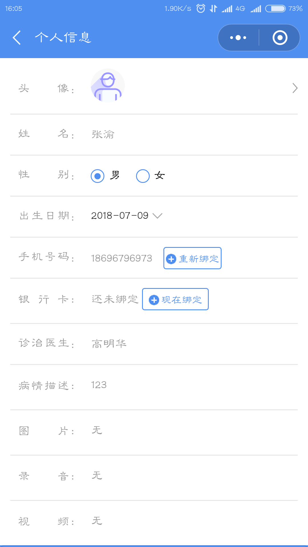Open the 2018-07-09 date picker
Image resolution: width=308 pixels, height=547 pixels.
point(120,216)
